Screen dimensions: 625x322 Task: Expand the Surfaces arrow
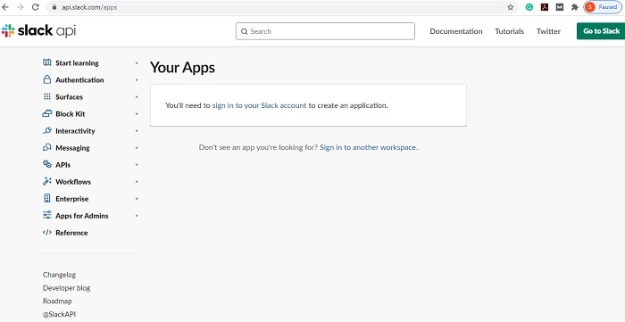(137, 96)
